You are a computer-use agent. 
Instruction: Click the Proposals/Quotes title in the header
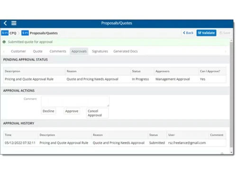(x=117, y=23)
